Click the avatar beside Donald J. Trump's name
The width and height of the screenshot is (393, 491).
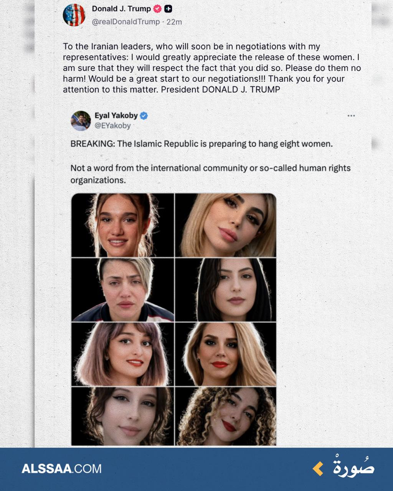click(x=74, y=15)
